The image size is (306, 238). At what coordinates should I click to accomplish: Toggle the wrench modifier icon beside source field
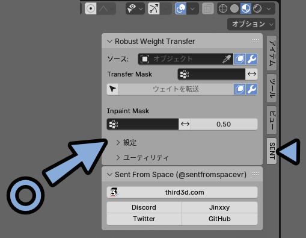click(252, 59)
